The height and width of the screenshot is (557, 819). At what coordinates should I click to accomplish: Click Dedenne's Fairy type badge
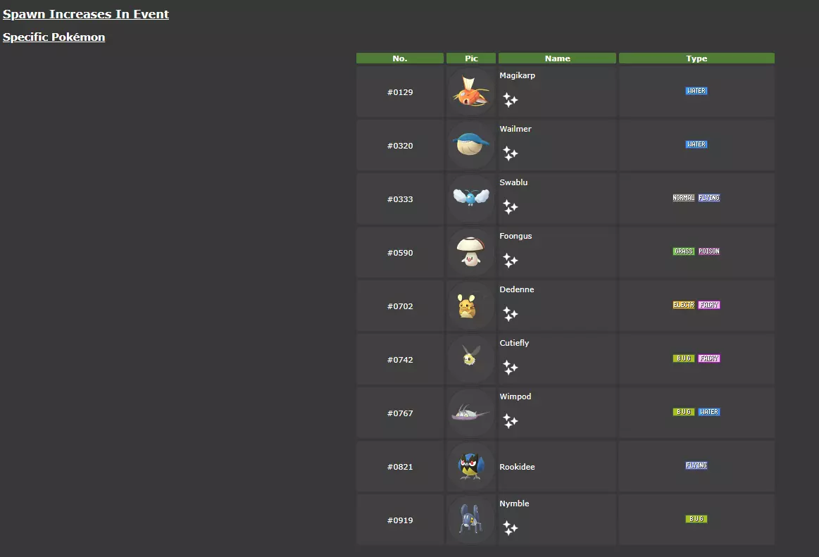pos(709,305)
